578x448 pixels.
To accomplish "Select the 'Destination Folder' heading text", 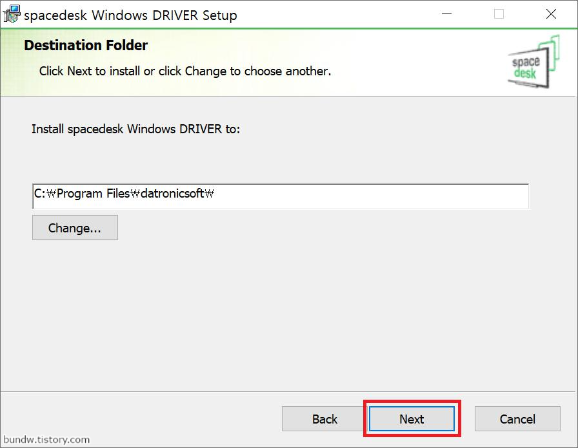I will [86, 45].
